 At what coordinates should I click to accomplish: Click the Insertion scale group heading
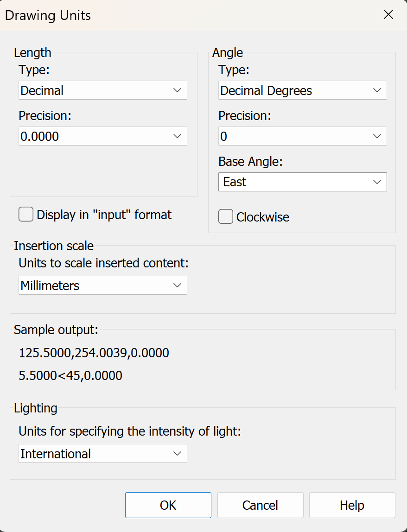pos(54,246)
